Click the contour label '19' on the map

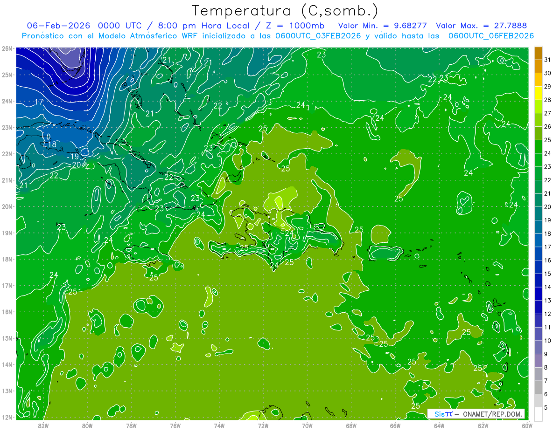coord(75,157)
